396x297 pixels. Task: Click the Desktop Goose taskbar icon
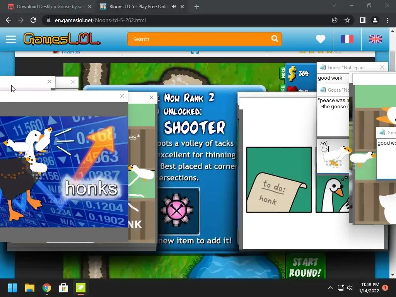(81, 288)
